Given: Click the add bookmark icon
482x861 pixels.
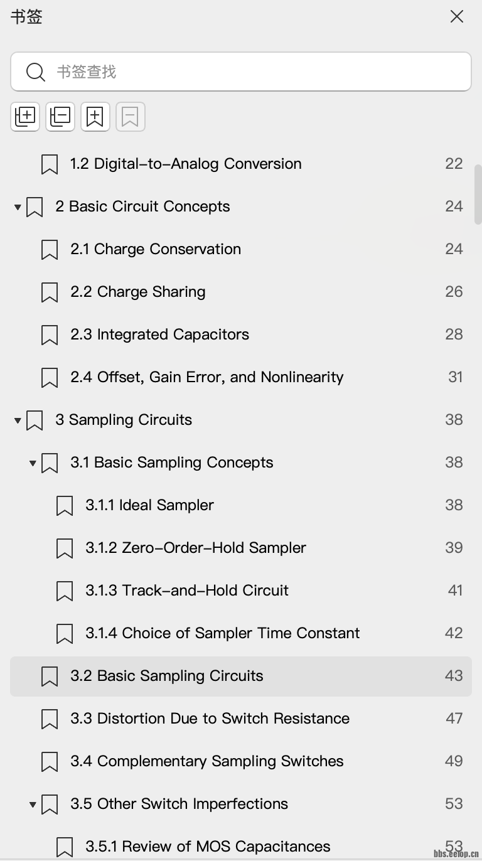Looking at the screenshot, I should pyautogui.click(x=95, y=117).
